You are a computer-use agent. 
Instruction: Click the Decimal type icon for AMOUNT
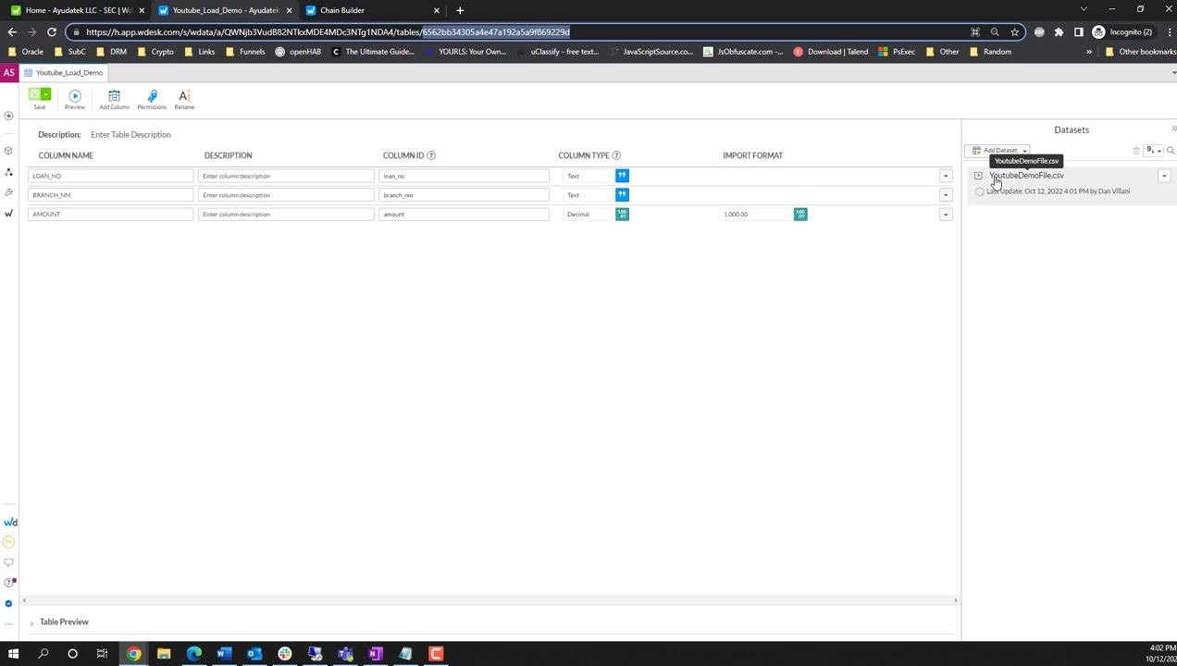coord(622,215)
